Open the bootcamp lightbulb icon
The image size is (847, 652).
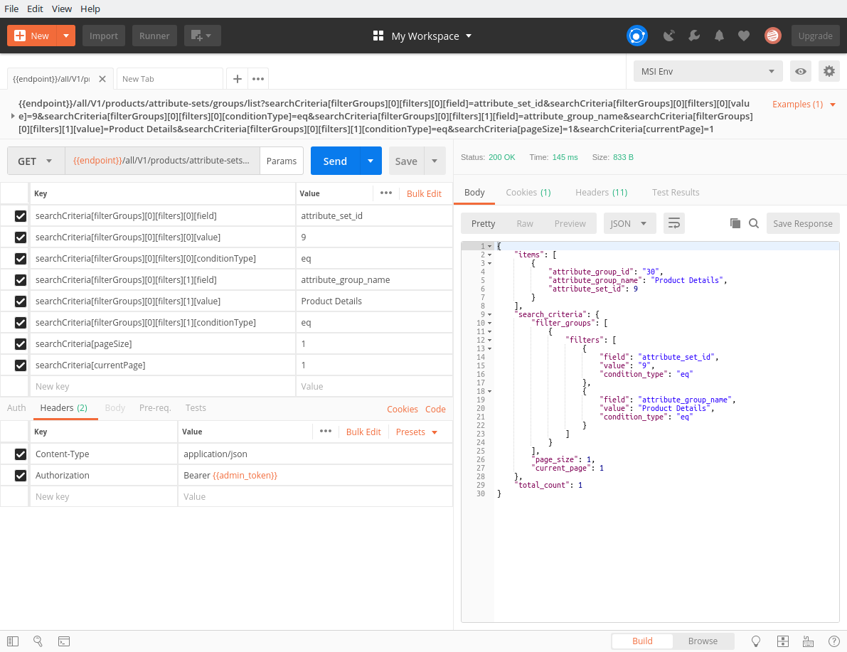point(756,641)
